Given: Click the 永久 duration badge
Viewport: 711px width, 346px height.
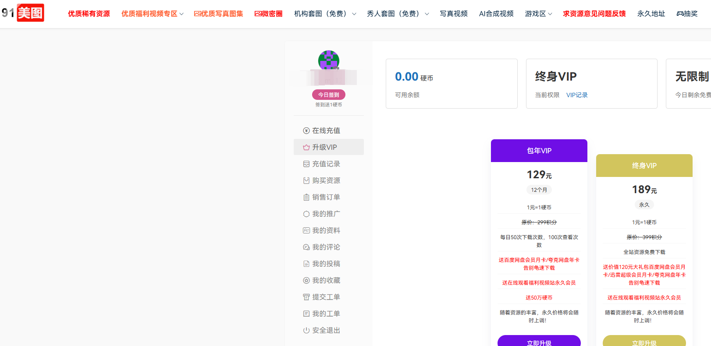Looking at the screenshot, I should [644, 205].
